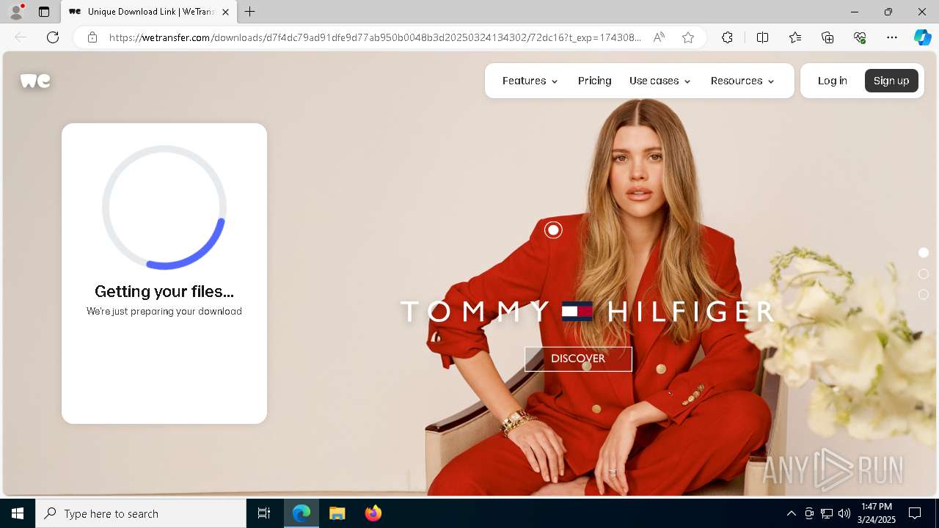The height and width of the screenshot is (528, 939).
Task: Open a new browser tab
Action: tap(250, 12)
